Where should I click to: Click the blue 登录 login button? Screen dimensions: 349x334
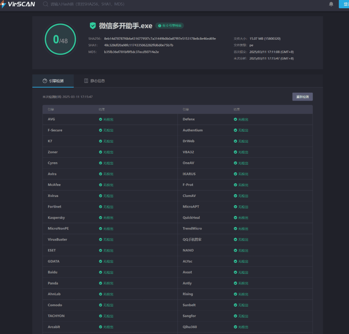point(345,4)
